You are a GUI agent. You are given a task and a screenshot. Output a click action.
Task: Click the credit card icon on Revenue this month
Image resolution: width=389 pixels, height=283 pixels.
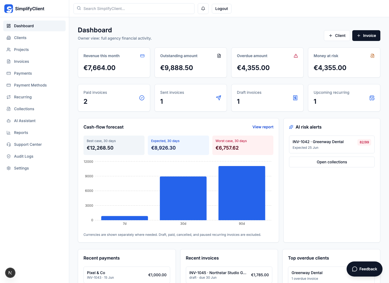pos(142,56)
